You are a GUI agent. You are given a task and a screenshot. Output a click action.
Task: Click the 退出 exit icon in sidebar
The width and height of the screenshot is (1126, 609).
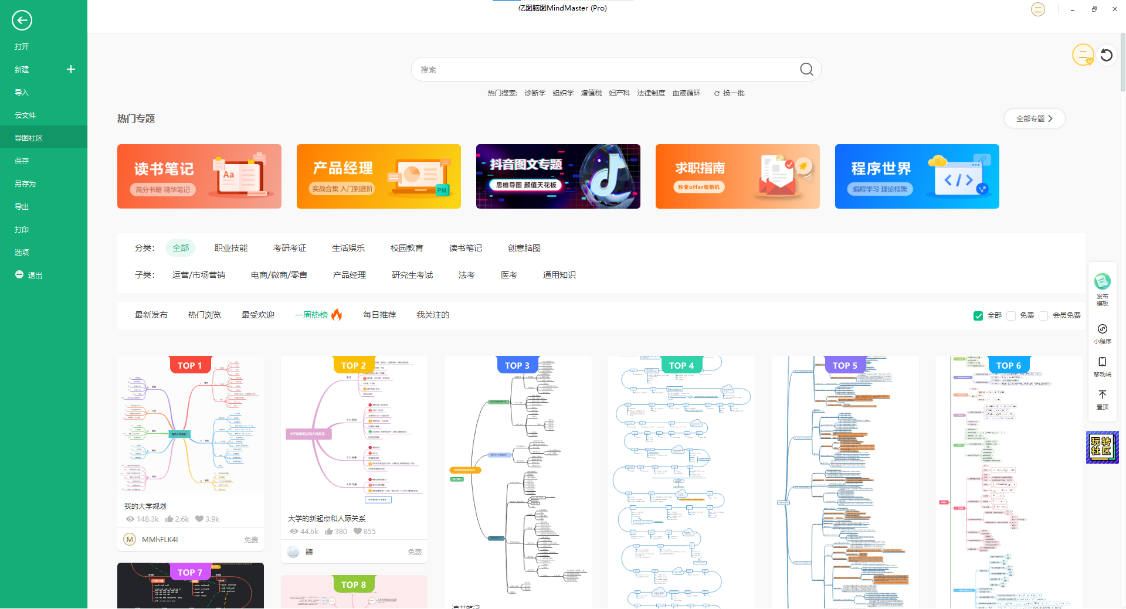(19, 274)
